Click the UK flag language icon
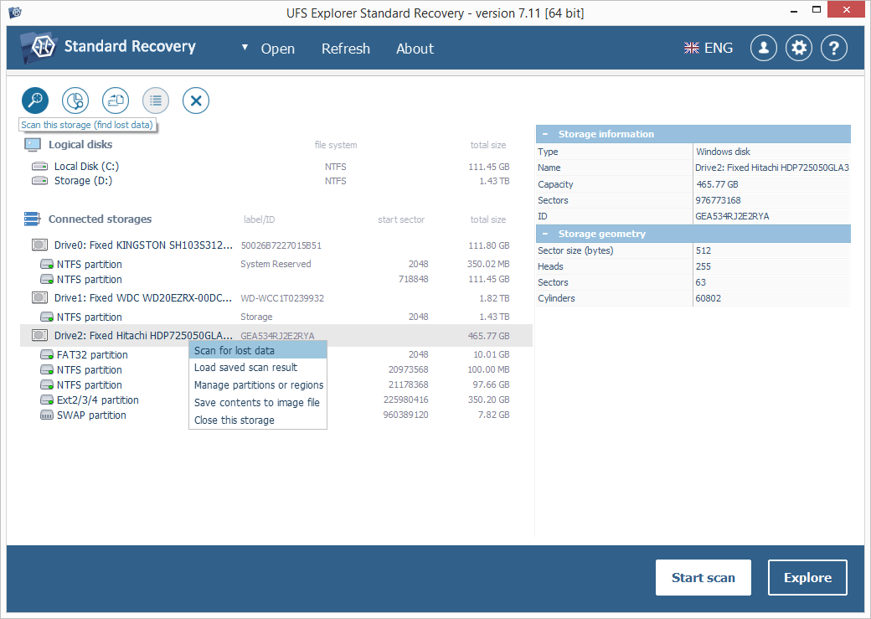Screen dimensions: 871x619 [692, 49]
